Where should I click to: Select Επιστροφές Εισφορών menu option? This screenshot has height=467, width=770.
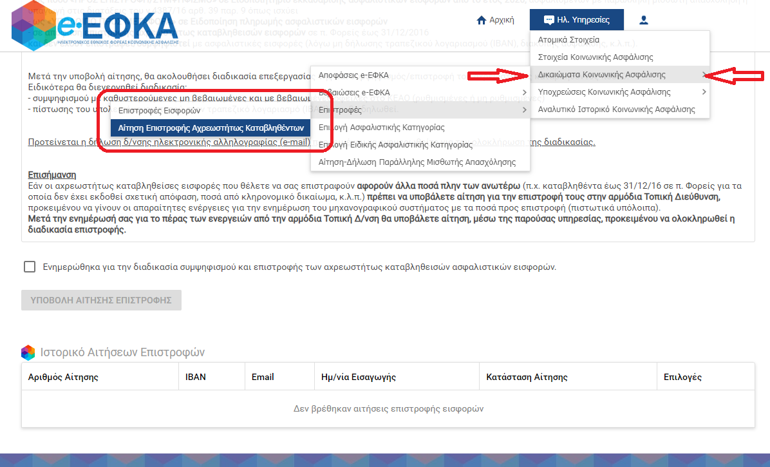210,111
